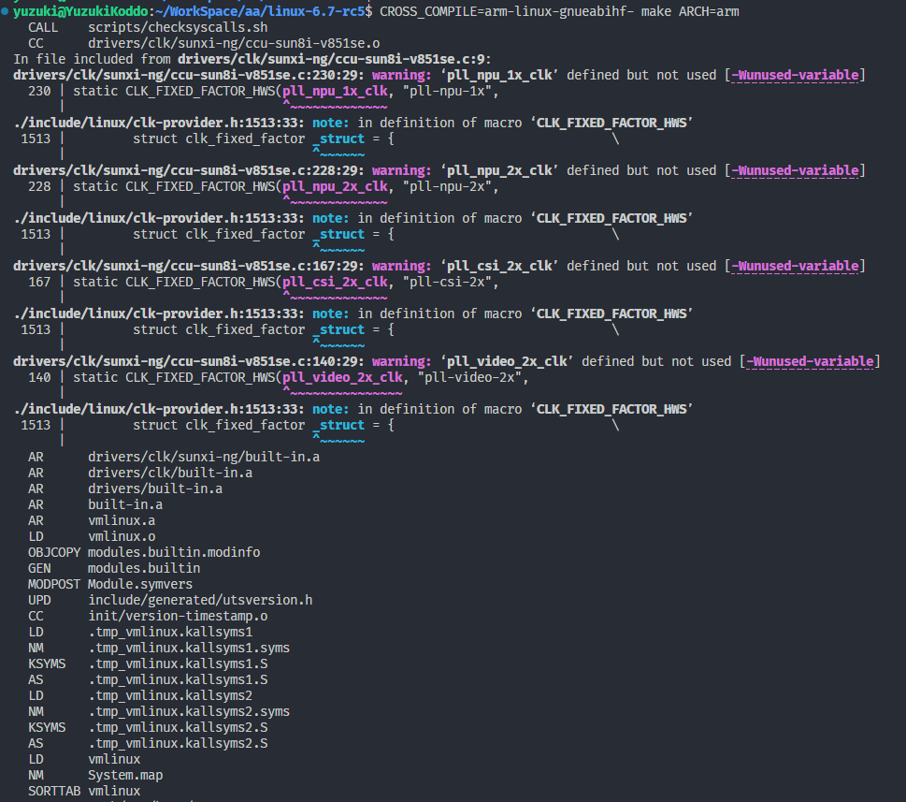Follow the -Wunused-variable link for pll_csi_2x_clk

point(795,266)
